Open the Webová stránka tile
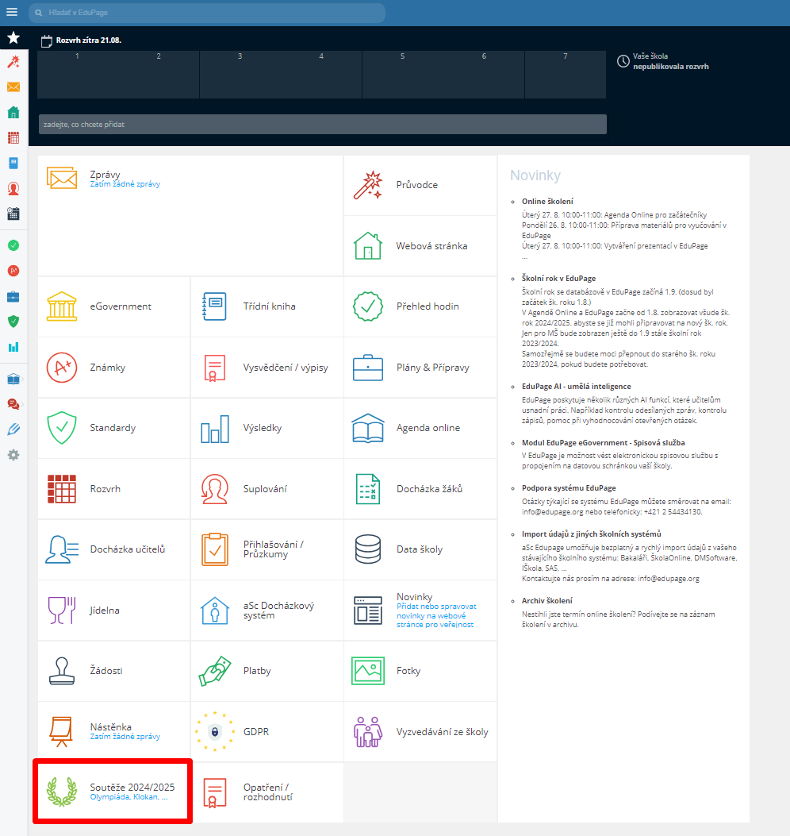The image size is (790, 836). pyautogui.click(x=420, y=246)
